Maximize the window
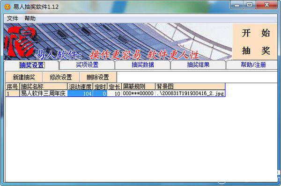Image resolution: width=281 pixels, height=186 pixels. [250, 5]
